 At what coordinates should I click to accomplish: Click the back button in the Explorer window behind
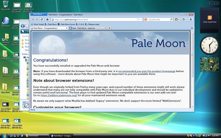23,26
